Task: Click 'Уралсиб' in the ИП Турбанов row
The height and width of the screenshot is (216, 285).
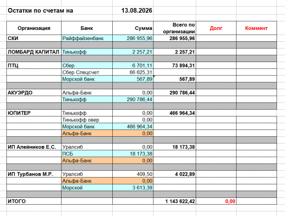Action: [87, 174]
